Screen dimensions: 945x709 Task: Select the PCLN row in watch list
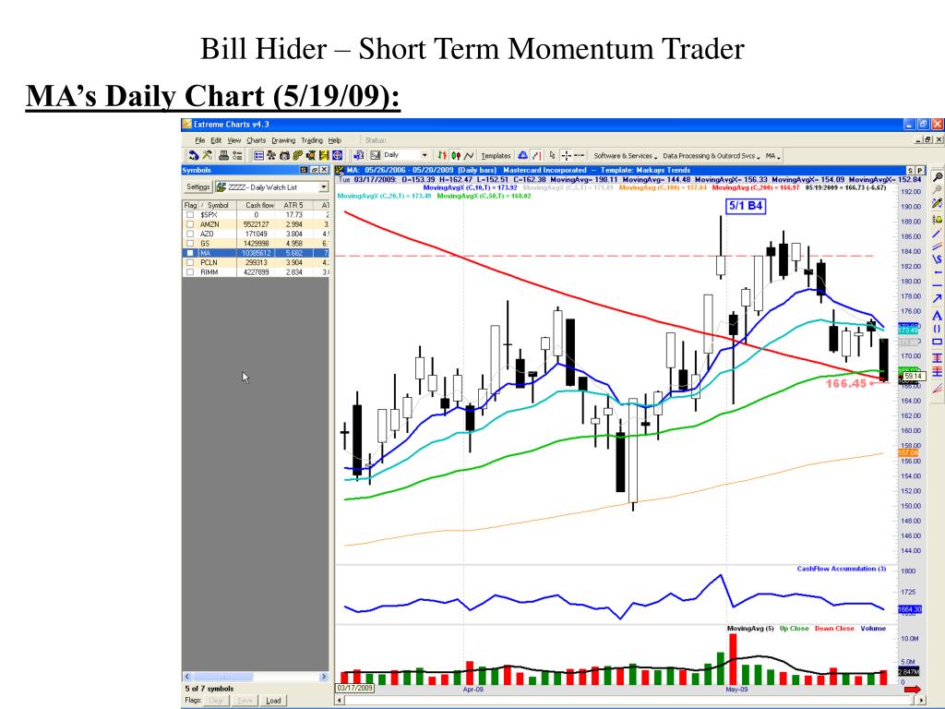click(256, 263)
